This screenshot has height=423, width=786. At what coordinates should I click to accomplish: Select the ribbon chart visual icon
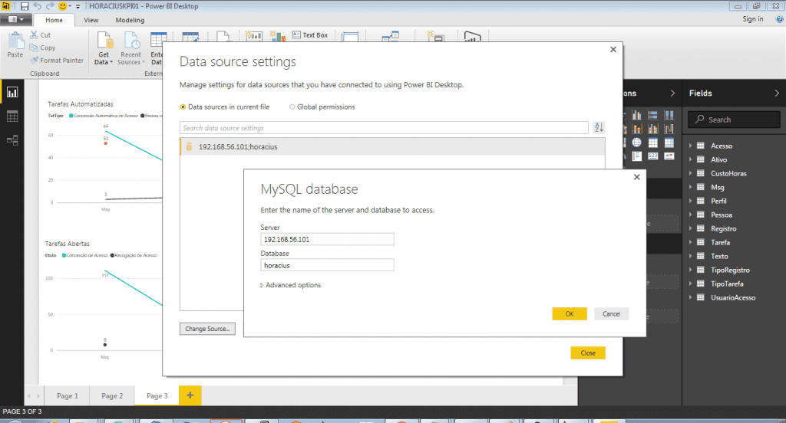(669, 130)
